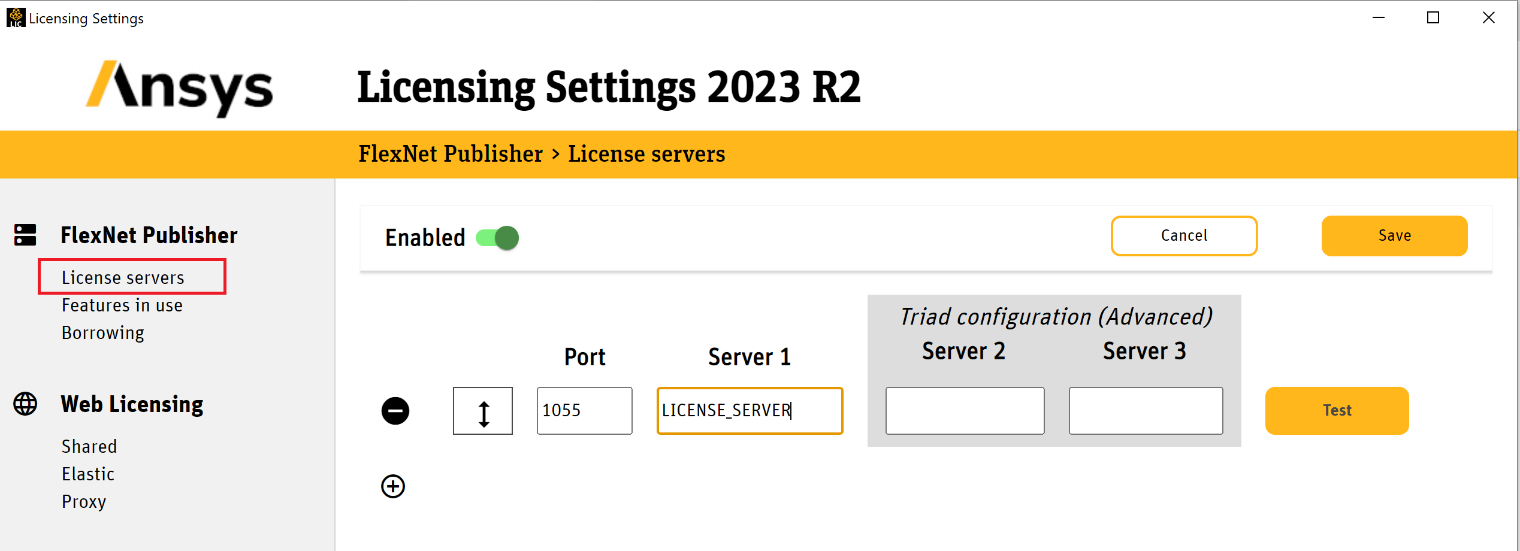Click the Web Licensing globe icon

coord(25,404)
